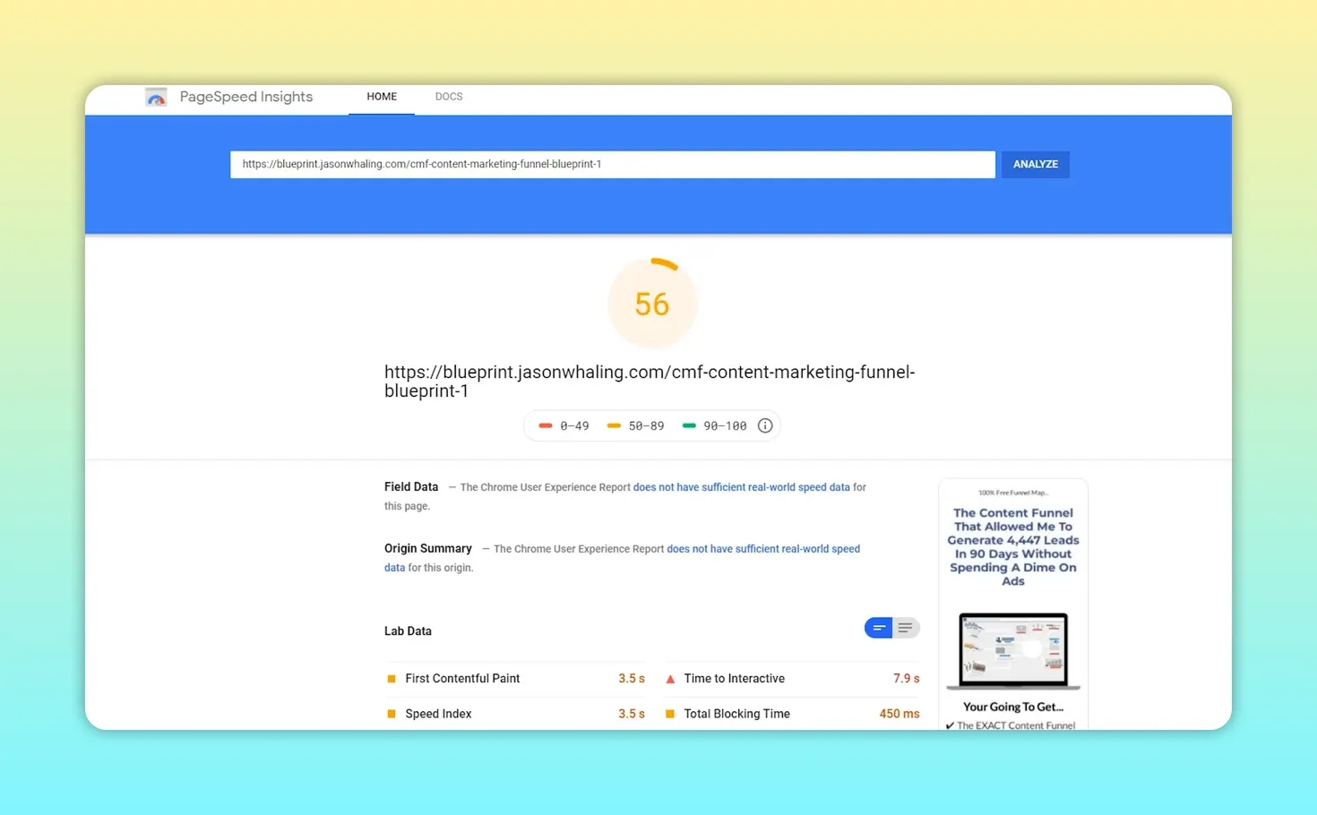Click the 56 performance score gauge
Viewport: 1317px width, 815px height.
point(652,304)
